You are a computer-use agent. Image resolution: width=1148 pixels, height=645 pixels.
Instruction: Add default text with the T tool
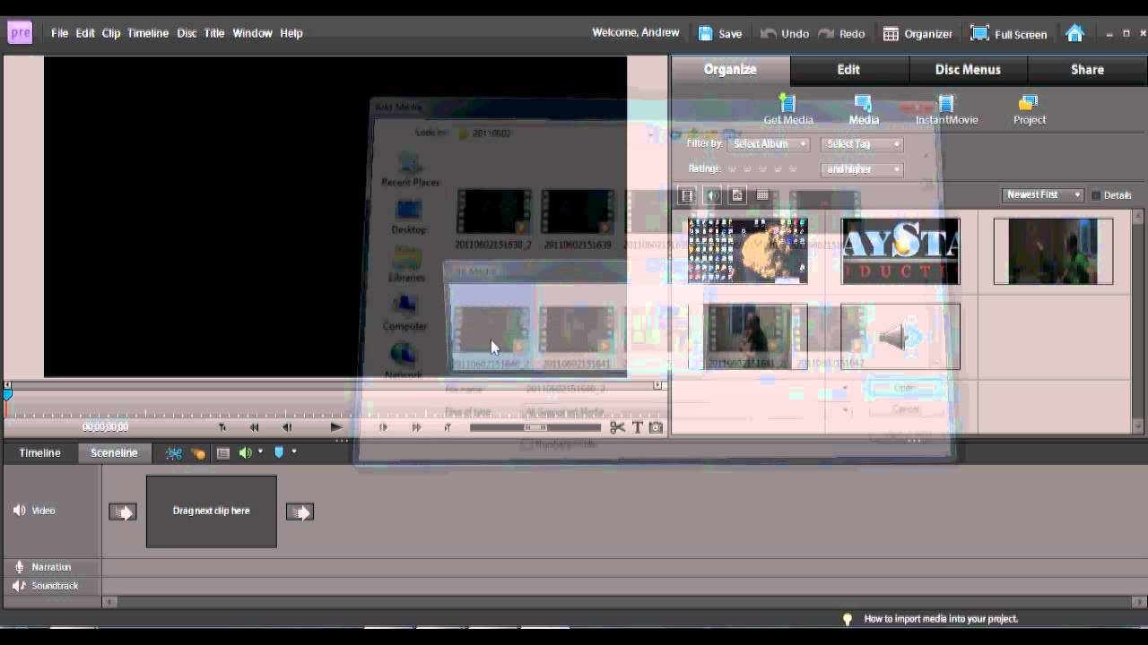pos(638,427)
